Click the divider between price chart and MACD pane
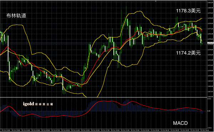The width and height of the screenshot is (214, 132). pyautogui.click(x=103, y=97)
